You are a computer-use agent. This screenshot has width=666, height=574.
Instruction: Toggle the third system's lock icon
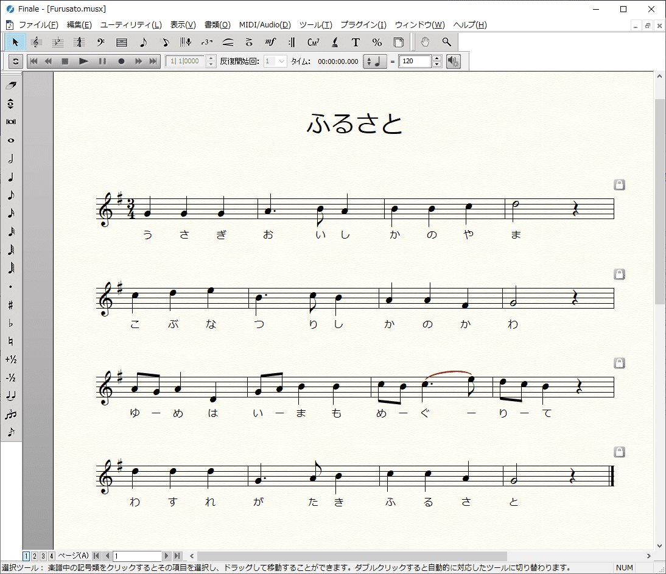(x=619, y=363)
